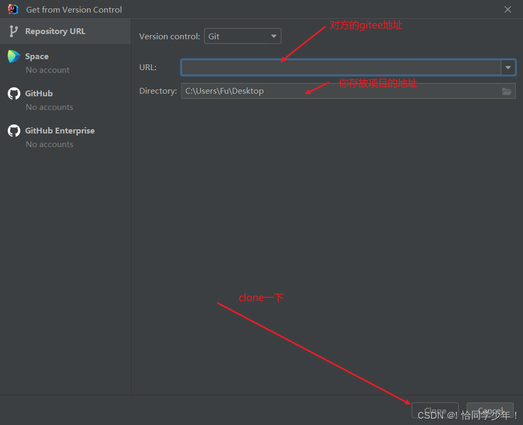
Task: Click 'No accounts' under GitHub
Action: click(49, 107)
